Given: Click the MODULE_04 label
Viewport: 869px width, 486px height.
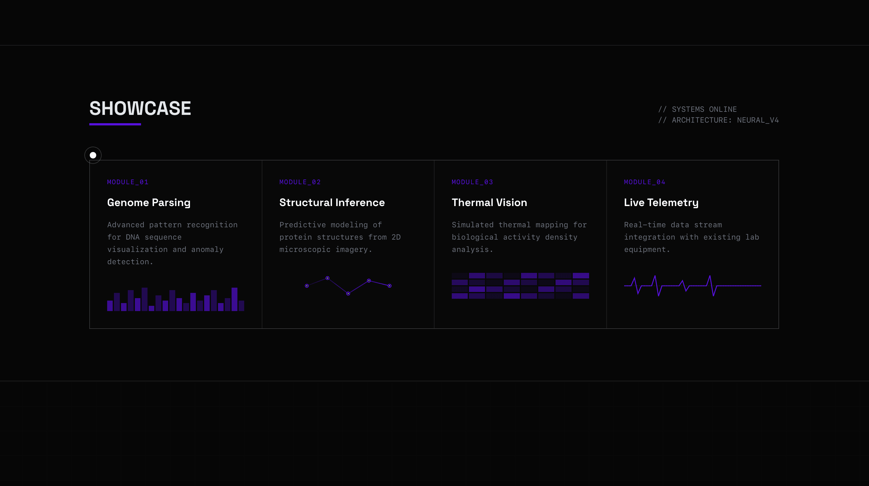Looking at the screenshot, I should pos(644,182).
